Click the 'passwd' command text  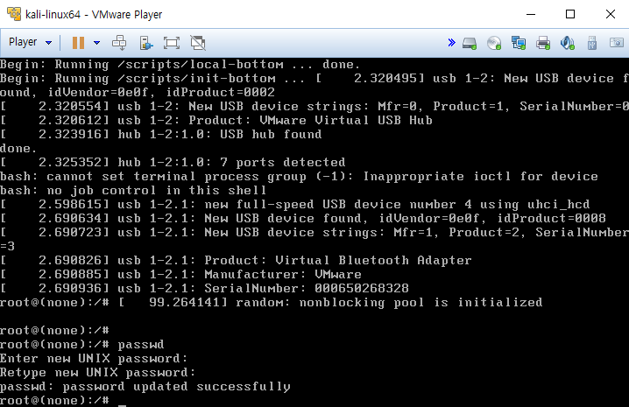[141, 345]
